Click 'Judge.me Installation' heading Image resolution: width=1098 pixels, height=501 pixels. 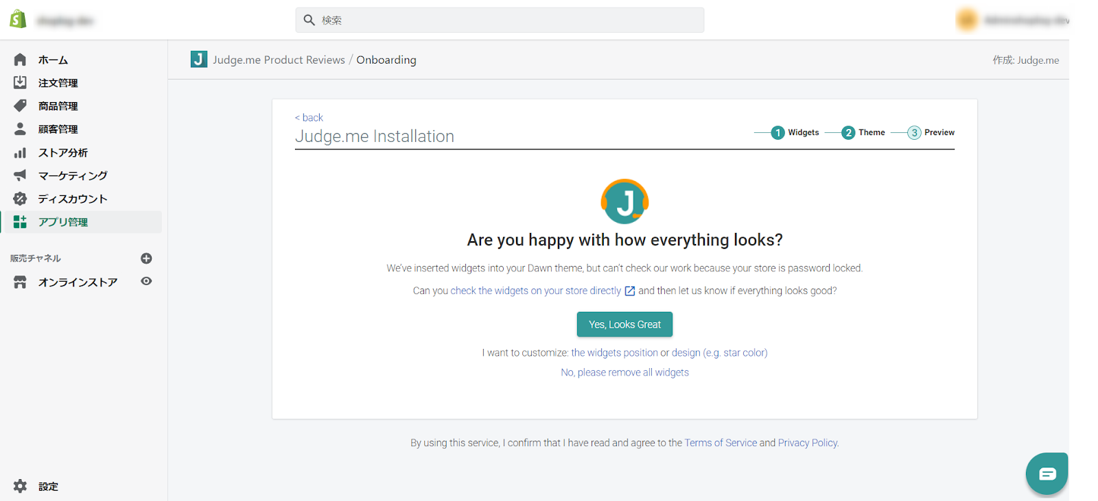pyautogui.click(x=375, y=136)
